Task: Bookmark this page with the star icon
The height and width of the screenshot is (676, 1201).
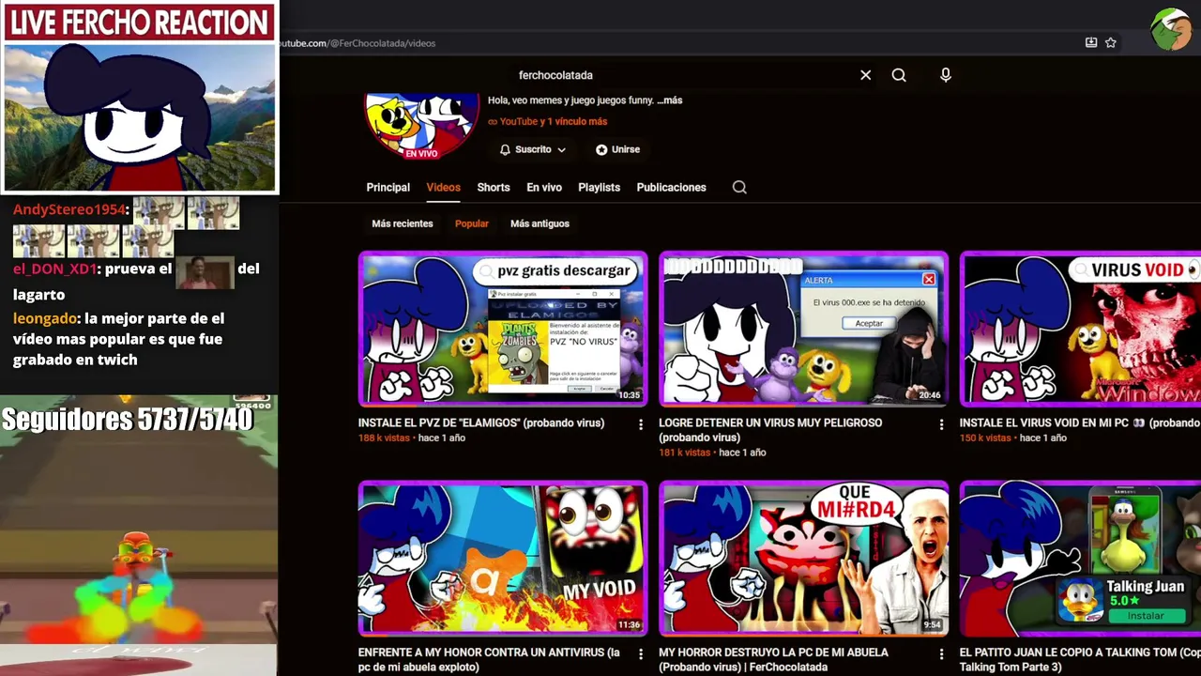Action: click(x=1111, y=42)
